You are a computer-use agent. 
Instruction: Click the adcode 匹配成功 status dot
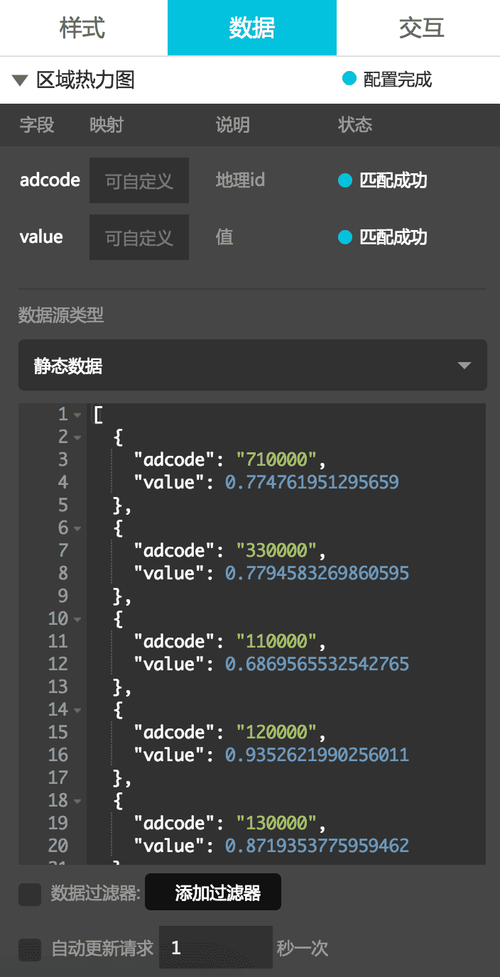345,181
